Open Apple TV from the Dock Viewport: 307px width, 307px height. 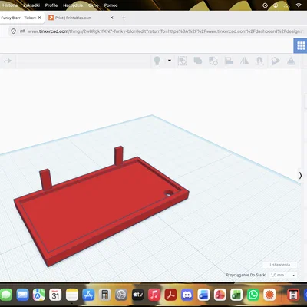pos(137,295)
